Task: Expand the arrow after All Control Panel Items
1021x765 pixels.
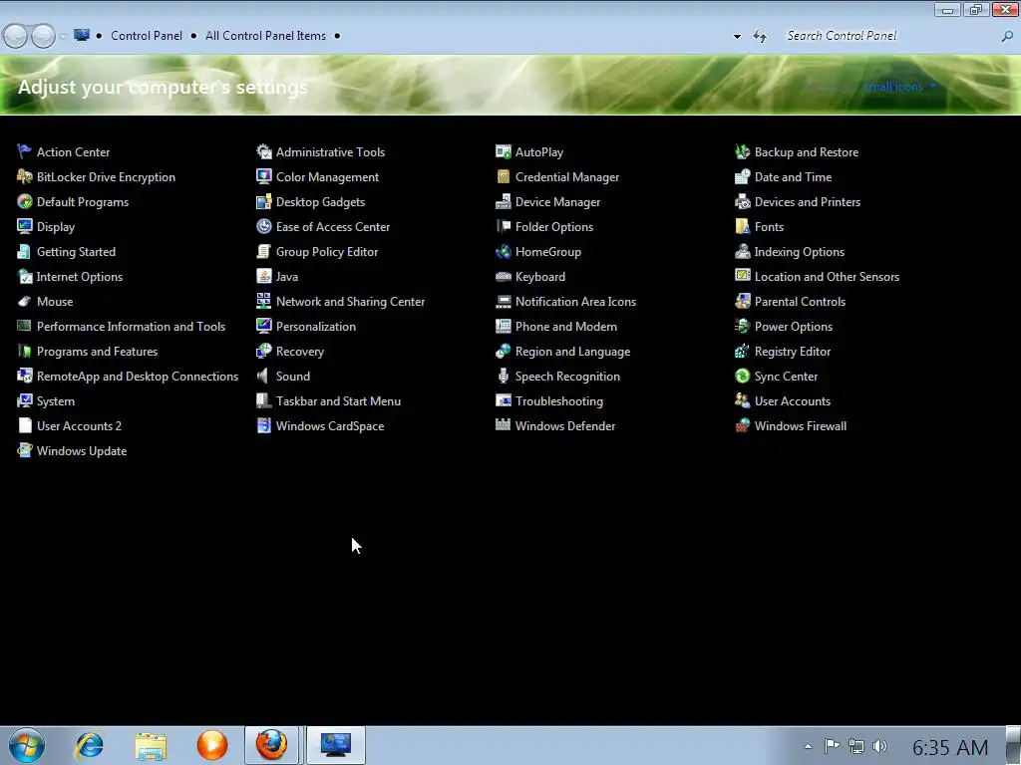Action: (337, 36)
